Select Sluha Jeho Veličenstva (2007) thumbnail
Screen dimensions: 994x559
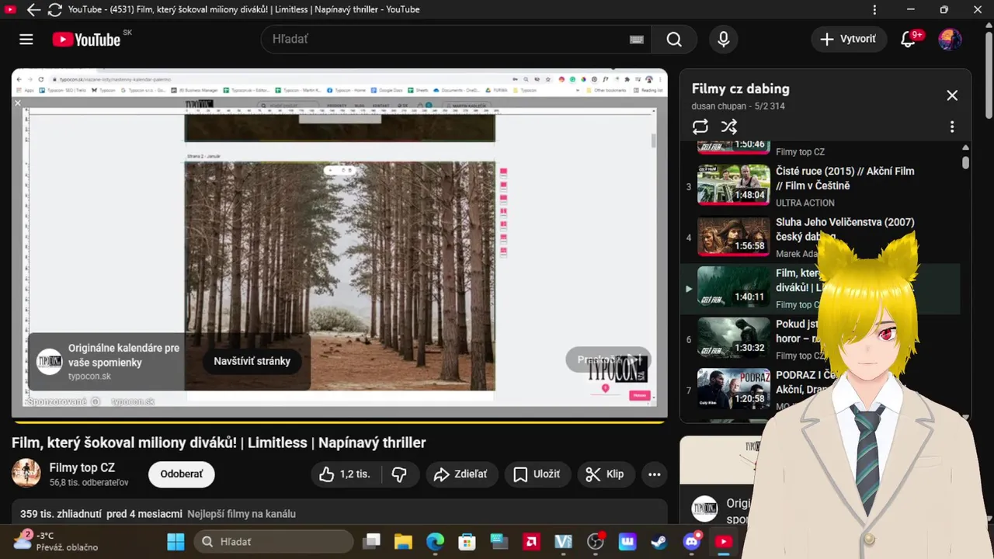pyautogui.click(x=734, y=236)
